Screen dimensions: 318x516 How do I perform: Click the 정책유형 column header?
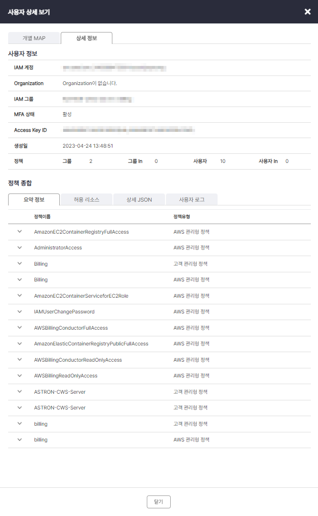tap(182, 216)
